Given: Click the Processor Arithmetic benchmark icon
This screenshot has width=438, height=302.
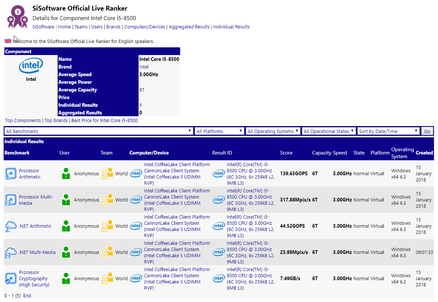Looking at the screenshot, I should [x=11, y=173].
